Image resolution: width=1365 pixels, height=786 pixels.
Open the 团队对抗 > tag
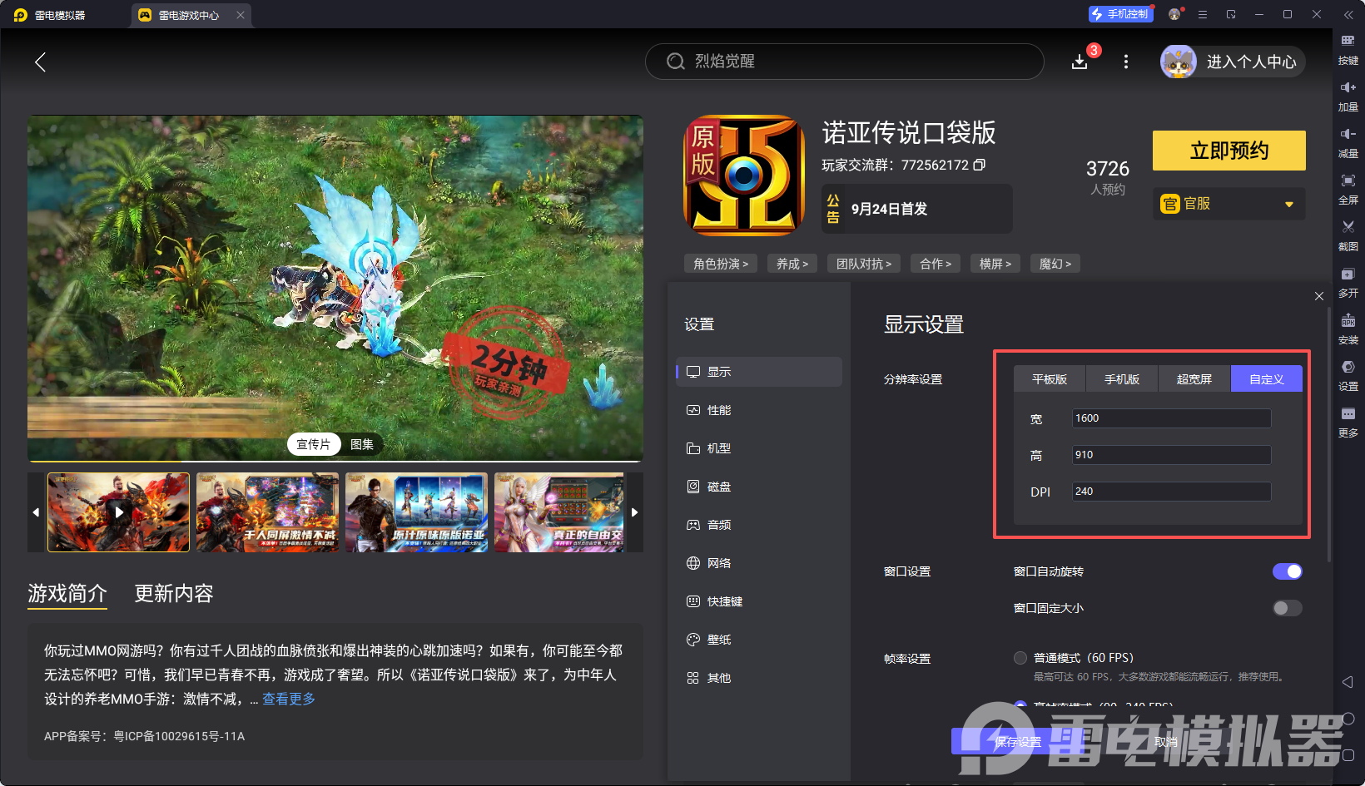[864, 264]
